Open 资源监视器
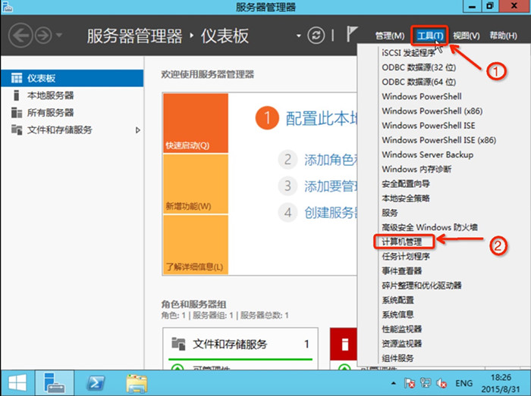 [401, 344]
